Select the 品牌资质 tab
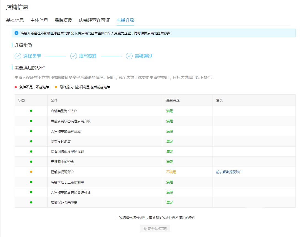 coord(63,20)
